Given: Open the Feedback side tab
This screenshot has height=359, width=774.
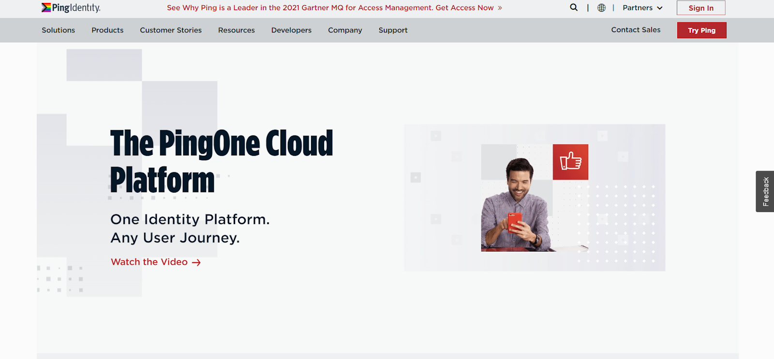Looking at the screenshot, I should coord(765,191).
